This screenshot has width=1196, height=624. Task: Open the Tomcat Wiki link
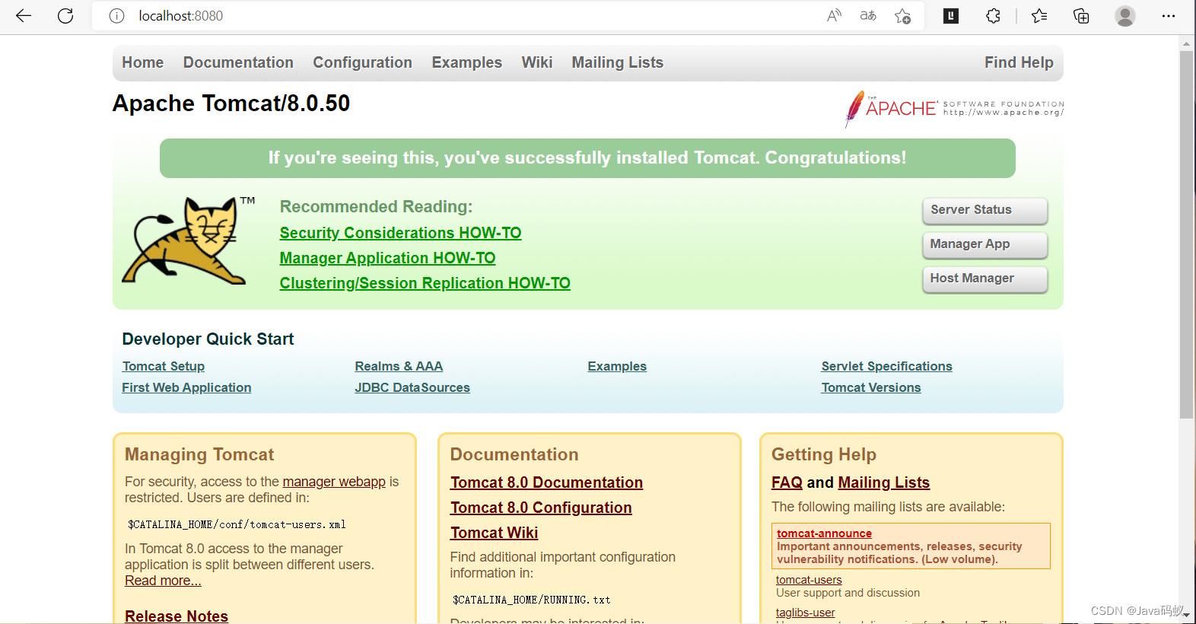(494, 533)
